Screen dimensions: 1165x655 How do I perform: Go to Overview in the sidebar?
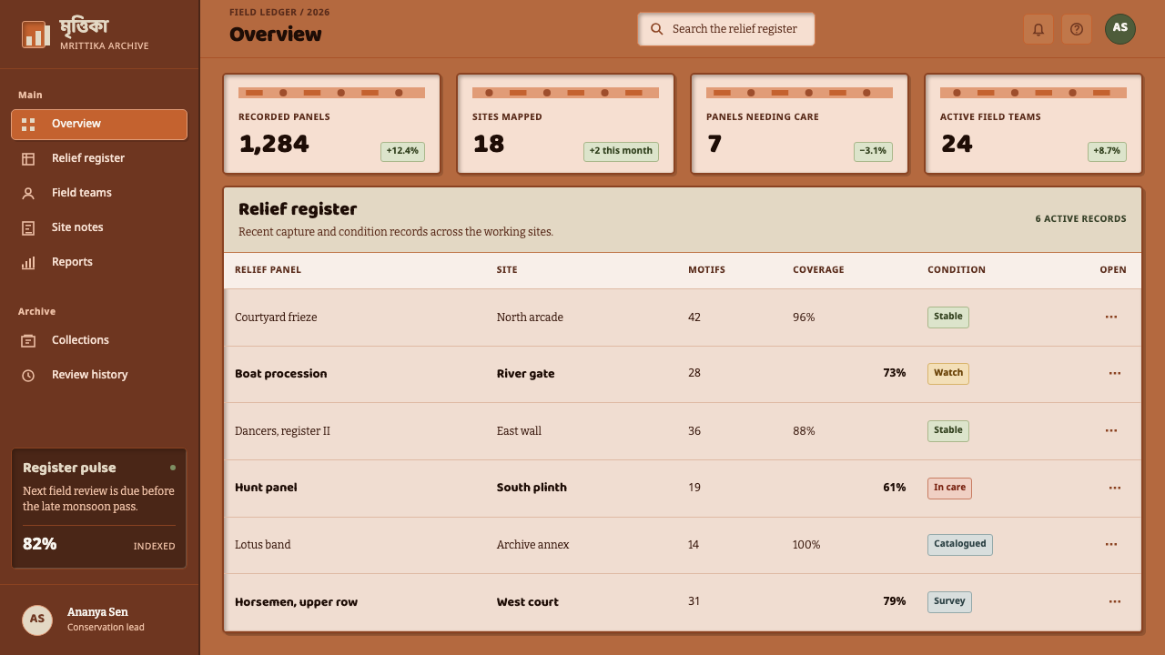pos(99,125)
